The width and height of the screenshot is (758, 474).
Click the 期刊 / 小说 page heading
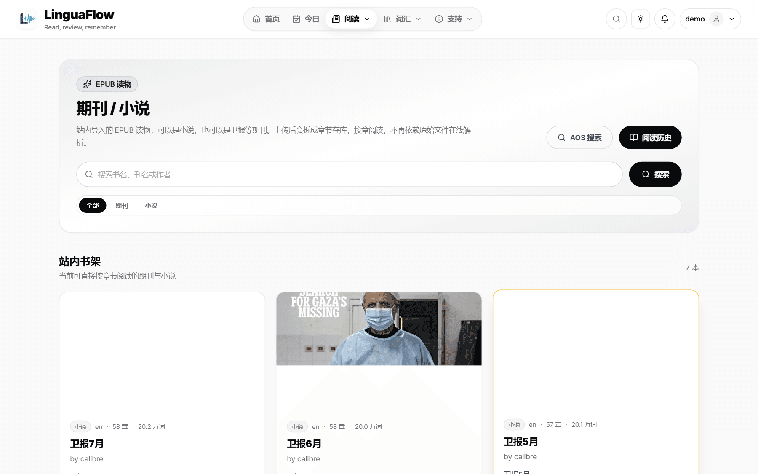click(x=113, y=108)
